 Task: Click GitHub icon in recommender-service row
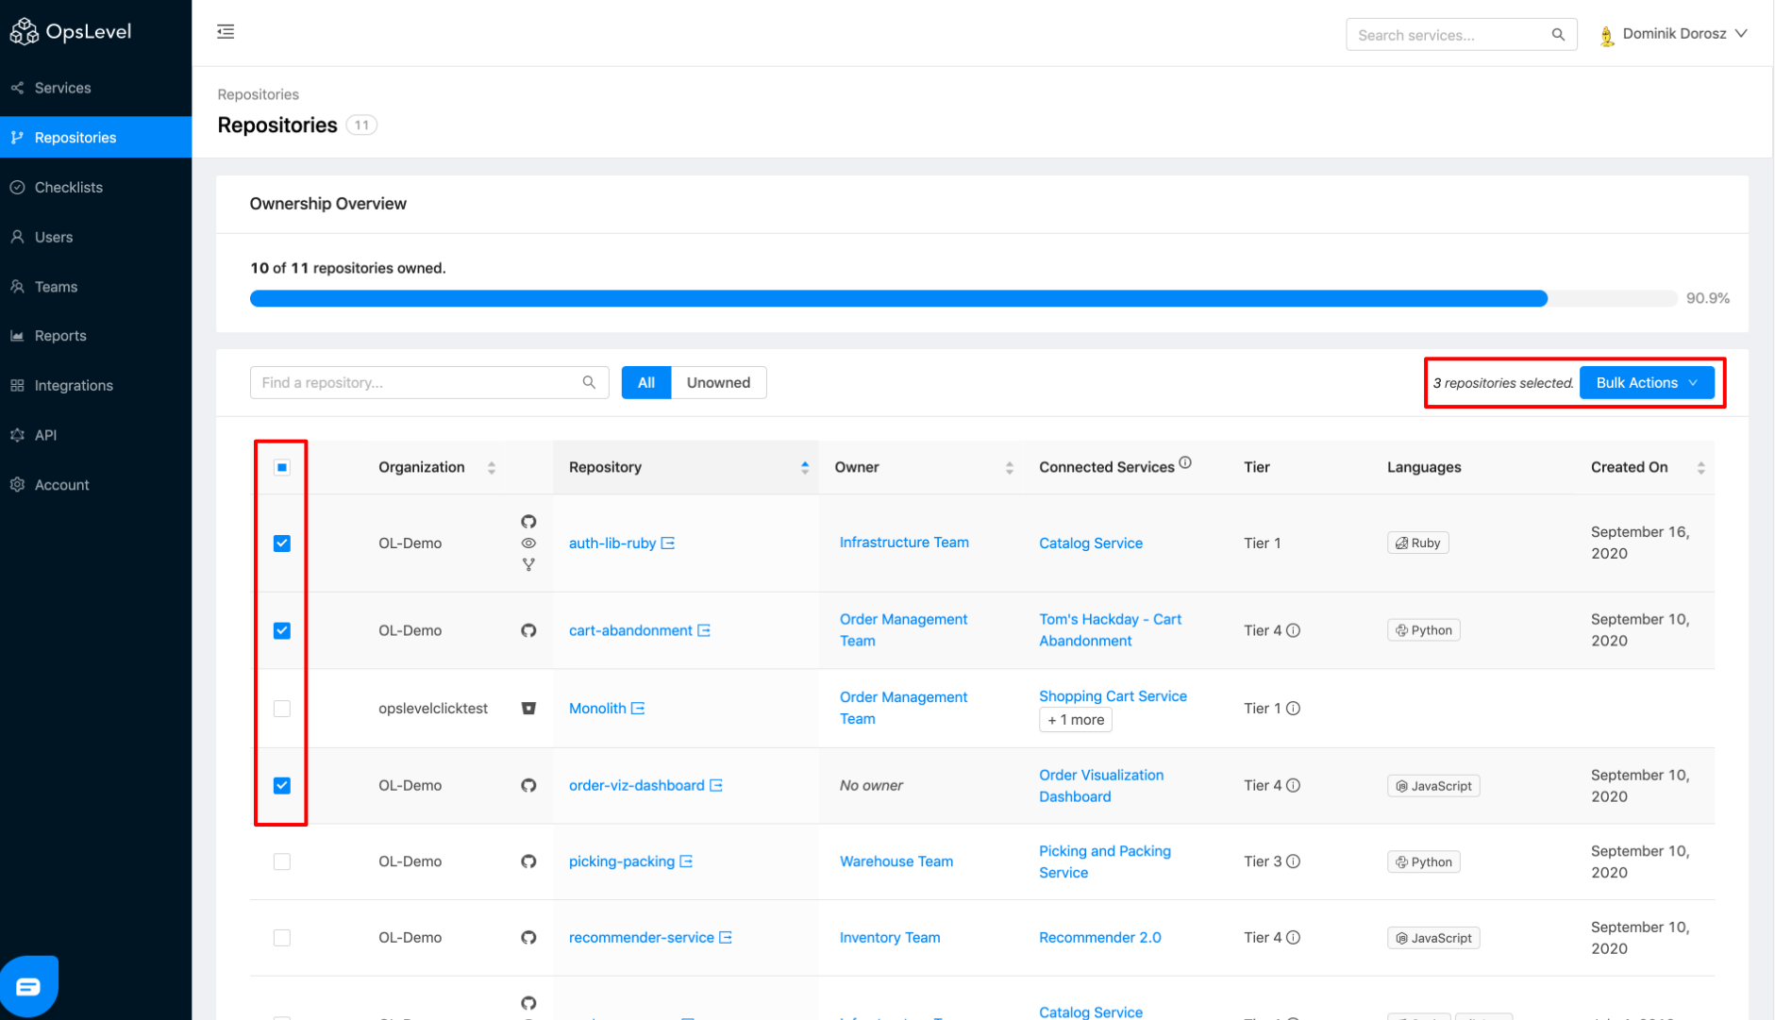click(x=528, y=938)
